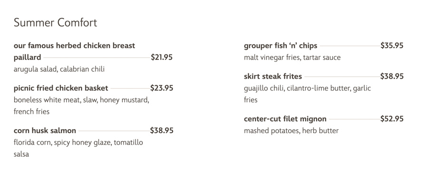This screenshot has height=190, width=428.
Task: Click the arugula salad, calabrian chili description
Action: point(59,69)
